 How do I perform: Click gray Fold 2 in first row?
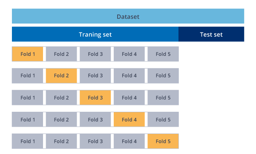pyautogui.click(x=61, y=54)
